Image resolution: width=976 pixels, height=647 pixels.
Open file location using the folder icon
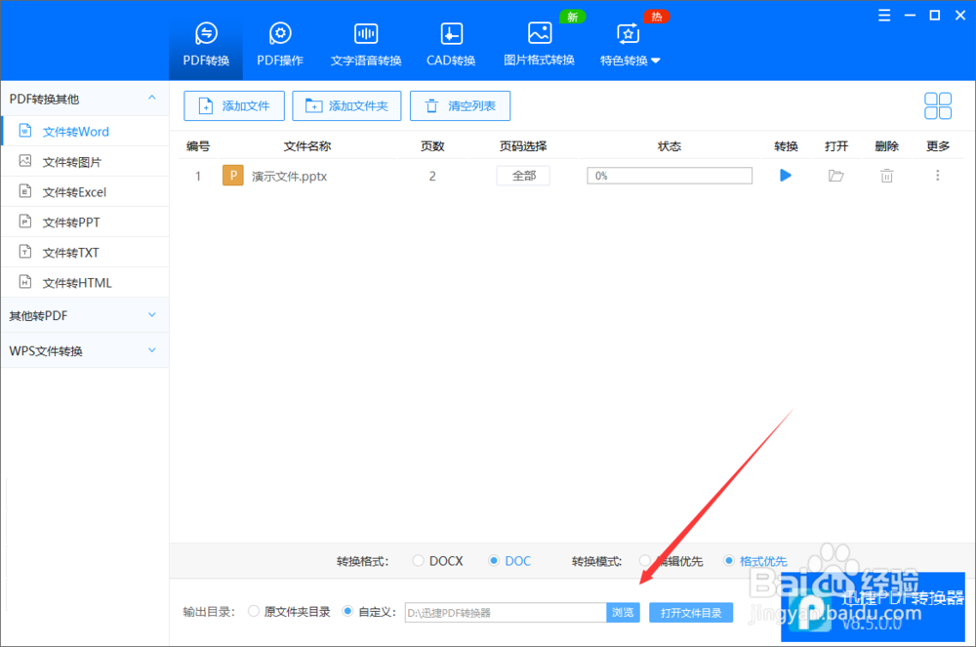tap(836, 176)
